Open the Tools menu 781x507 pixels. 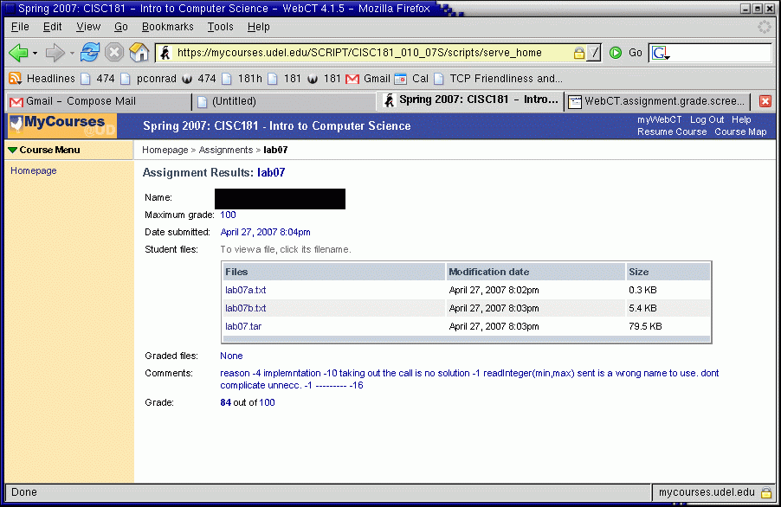[x=220, y=27]
